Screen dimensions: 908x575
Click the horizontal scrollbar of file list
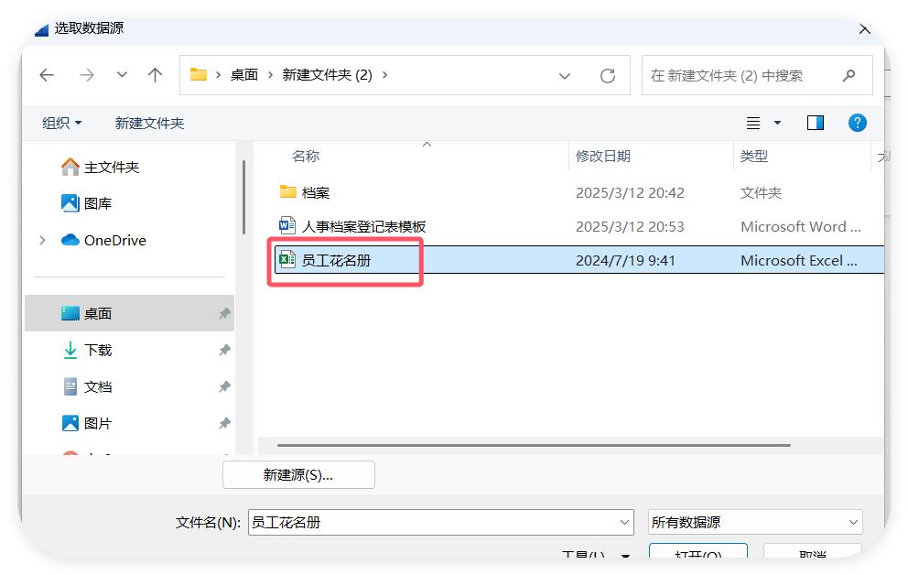(x=534, y=445)
